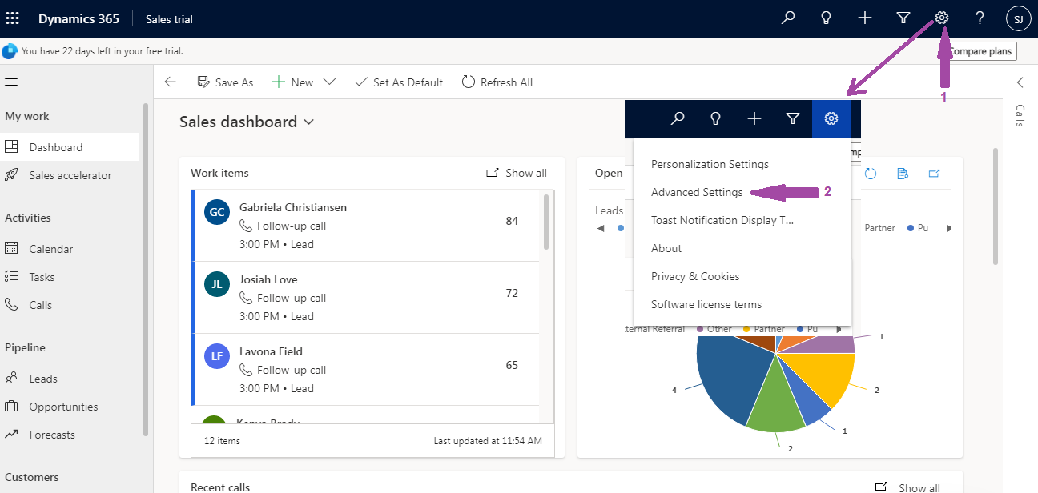Click the Sales trial app name
The height and width of the screenshot is (493, 1038).
click(x=169, y=19)
